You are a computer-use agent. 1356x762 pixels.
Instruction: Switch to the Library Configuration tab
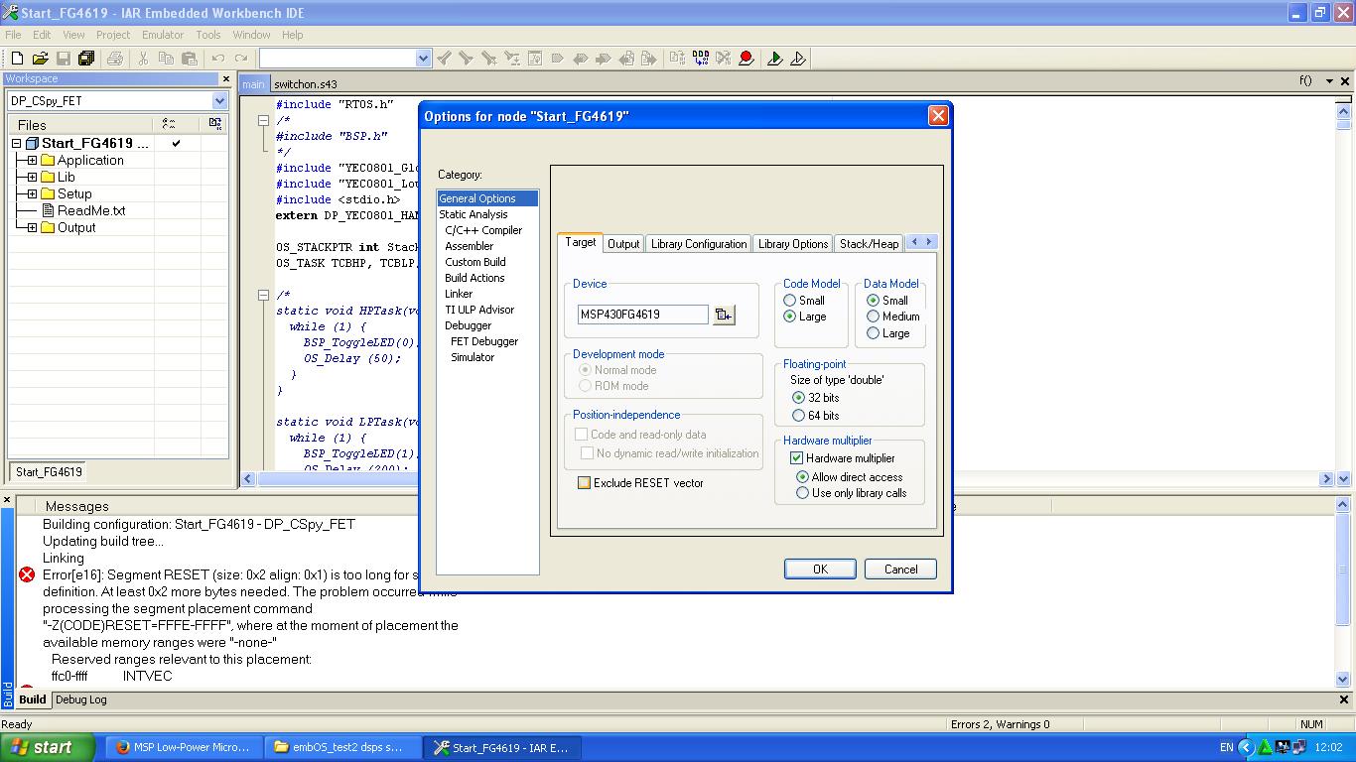coord(698,244)
